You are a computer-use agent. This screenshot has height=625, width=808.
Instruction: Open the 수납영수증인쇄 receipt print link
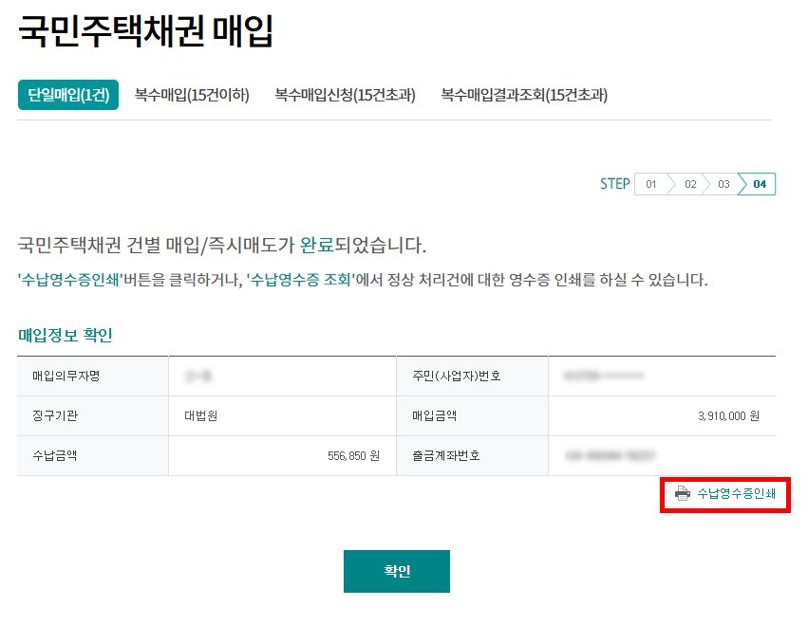pos(736,493)
